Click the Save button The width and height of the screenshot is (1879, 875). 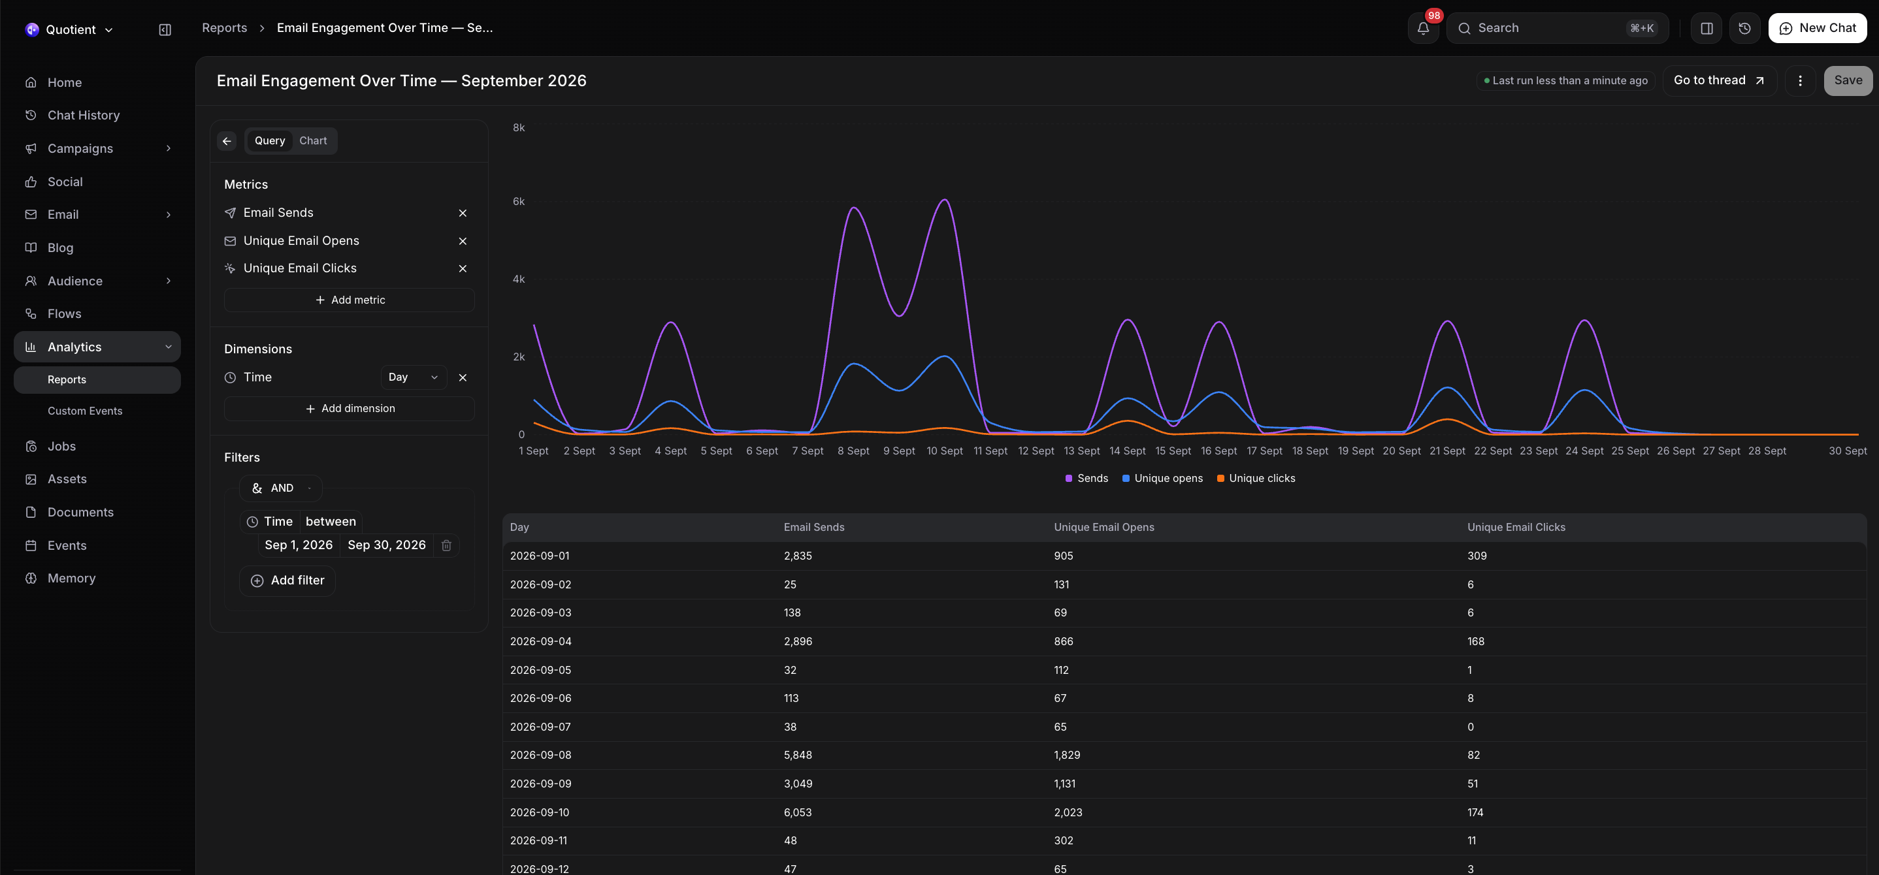click(1848, 81)
